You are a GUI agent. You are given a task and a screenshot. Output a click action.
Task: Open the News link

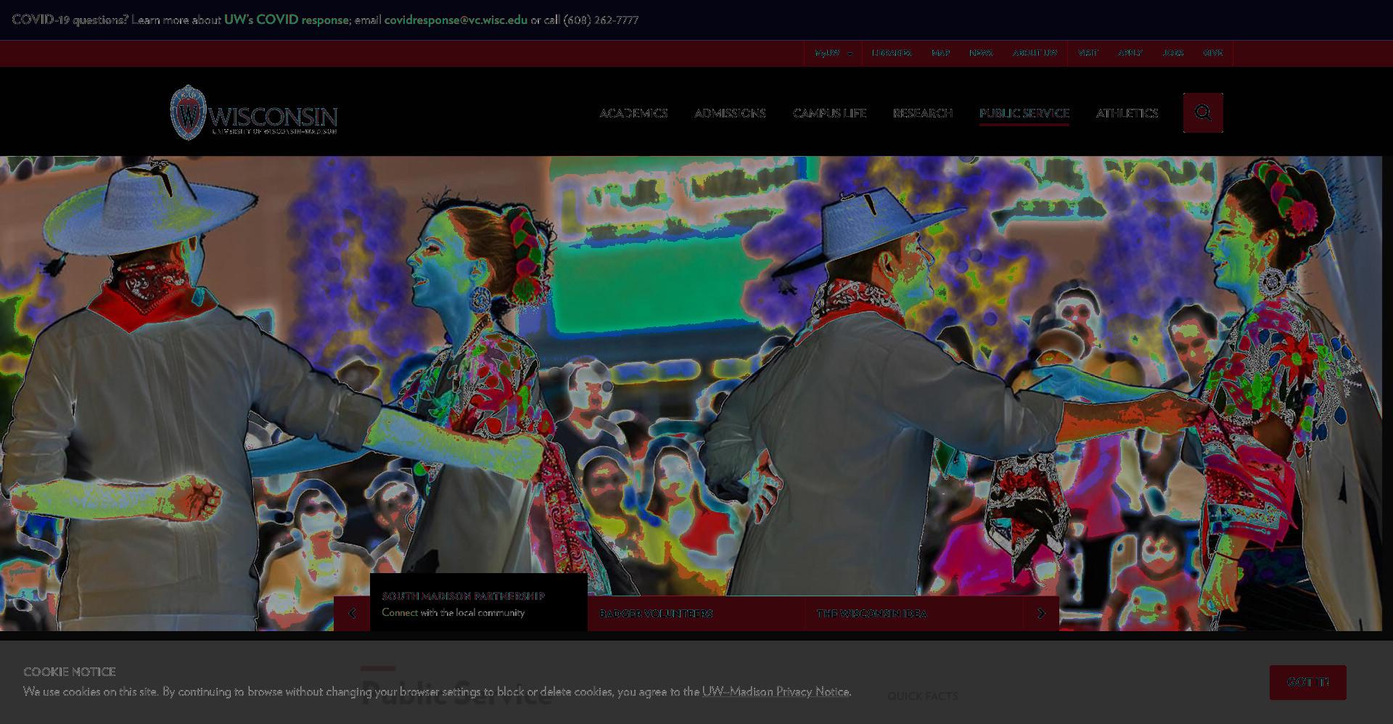pos(981,53)
